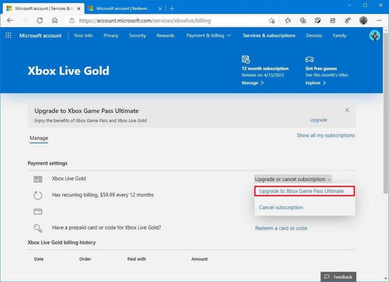Click the Date column header
This screenshot has width=389, height=282.
point(39,259)
